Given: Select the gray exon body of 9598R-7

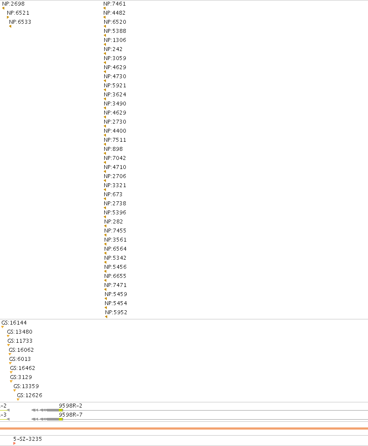Looking at the screenshot, I should click(53, 419).
